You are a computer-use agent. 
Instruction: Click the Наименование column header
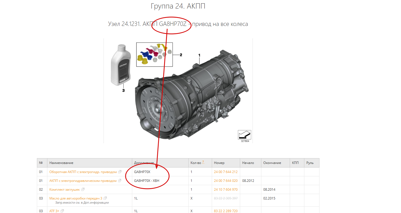90,163
